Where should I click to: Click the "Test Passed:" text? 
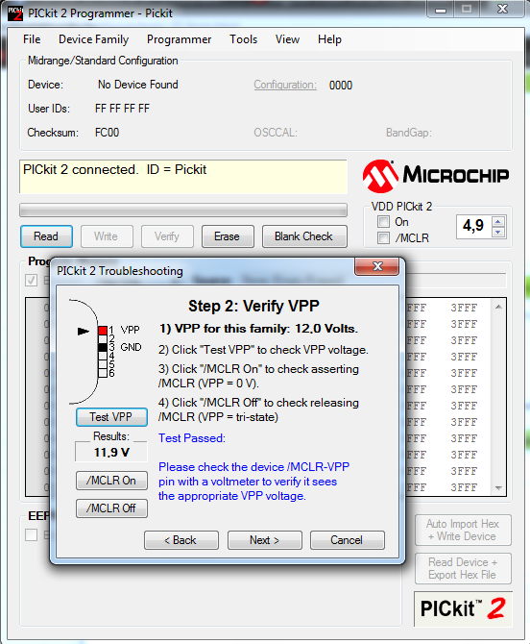(192, 438)
